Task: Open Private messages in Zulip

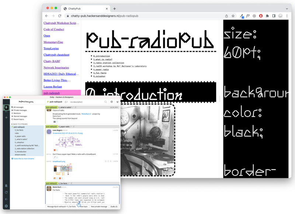Action: 20,110
